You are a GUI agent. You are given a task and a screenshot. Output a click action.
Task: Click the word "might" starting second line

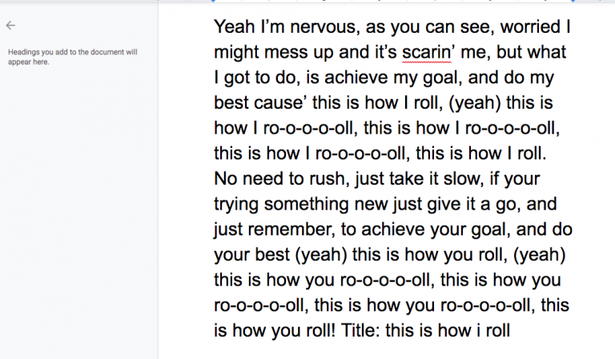click(236, 53)
